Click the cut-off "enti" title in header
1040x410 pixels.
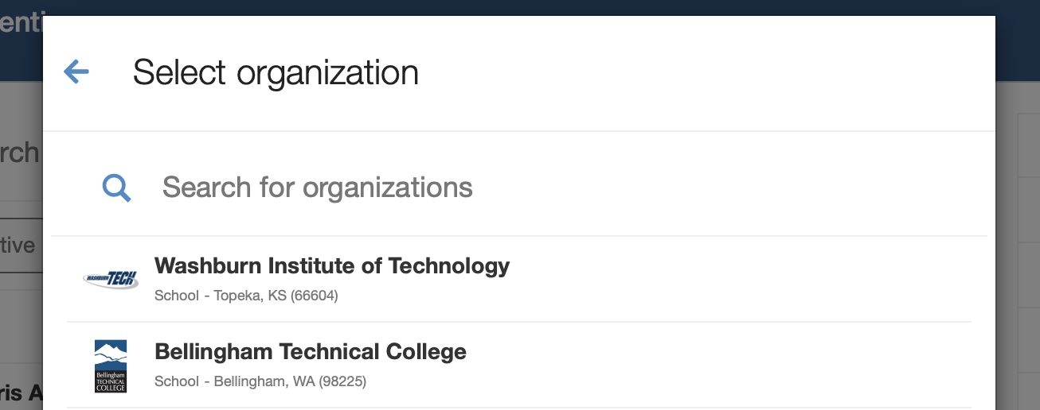click(x=21, y=22)
